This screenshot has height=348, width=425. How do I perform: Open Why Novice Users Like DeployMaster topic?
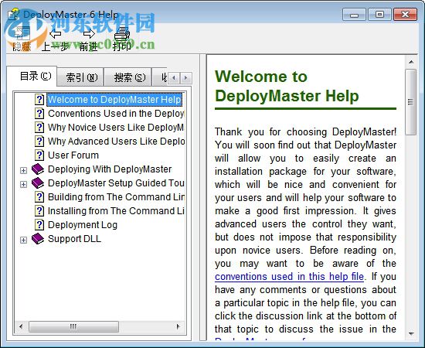coord(116,127)
